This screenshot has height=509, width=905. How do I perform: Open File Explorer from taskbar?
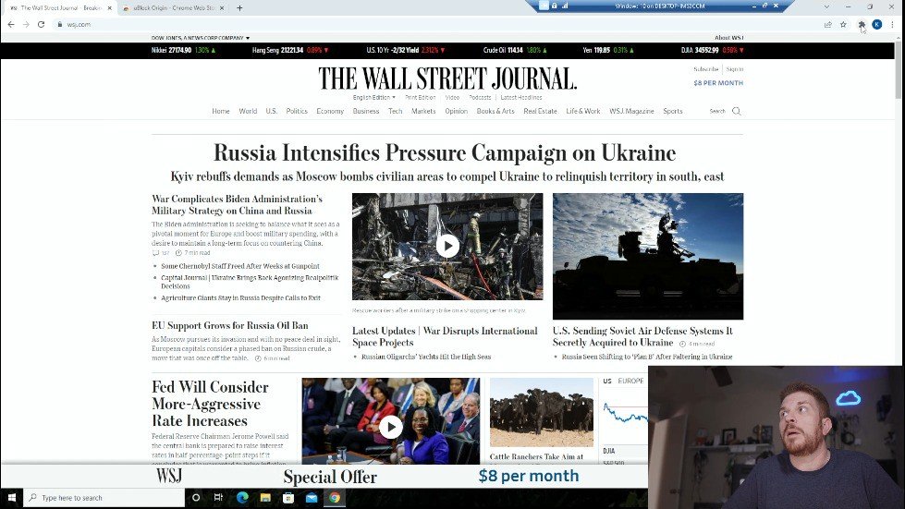(x=265, y=498)
